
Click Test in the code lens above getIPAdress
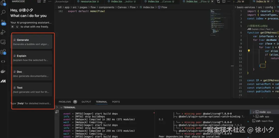(268, 29)
